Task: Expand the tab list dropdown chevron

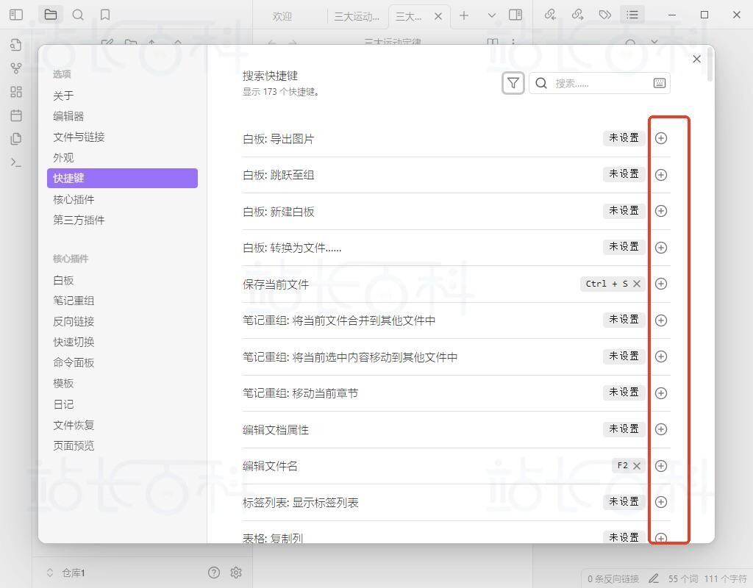Action: pos(492,15)
